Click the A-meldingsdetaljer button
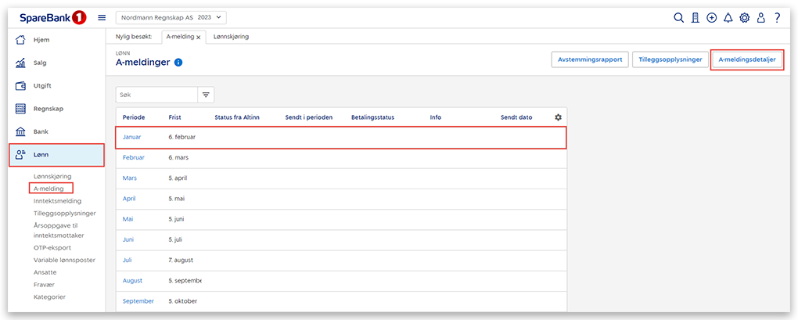The height and width of the screenshot is (320, 798). click(x=746, y=59)
